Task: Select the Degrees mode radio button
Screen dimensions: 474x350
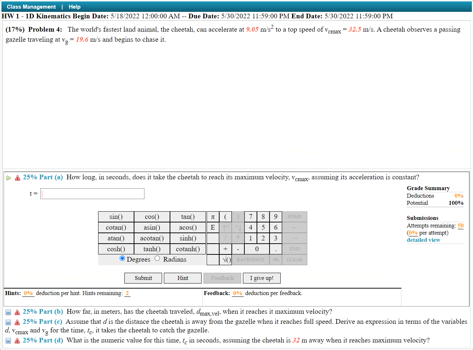Action: (x=122, y=258)
